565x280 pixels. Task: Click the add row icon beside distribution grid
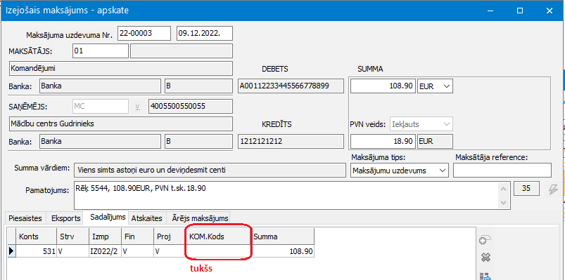(485, 241)
